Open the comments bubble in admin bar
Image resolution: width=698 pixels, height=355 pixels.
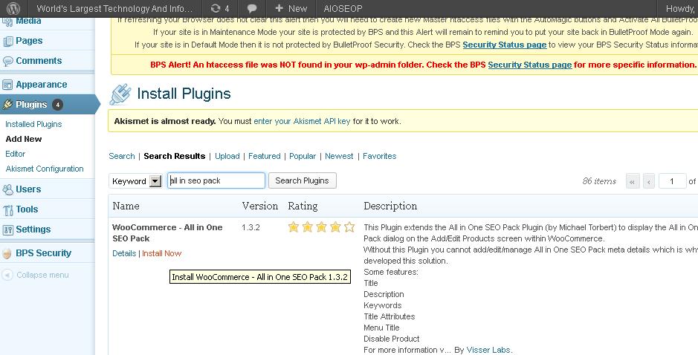(x=252, y=8)
